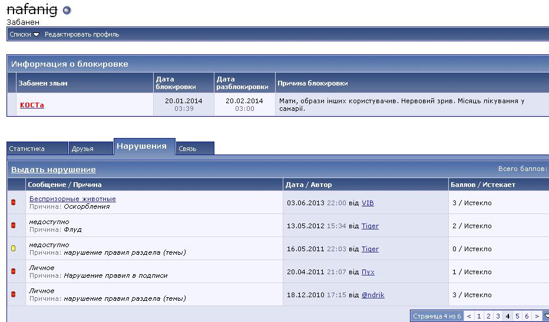Switch to the Статистика tab

[27, 149]
